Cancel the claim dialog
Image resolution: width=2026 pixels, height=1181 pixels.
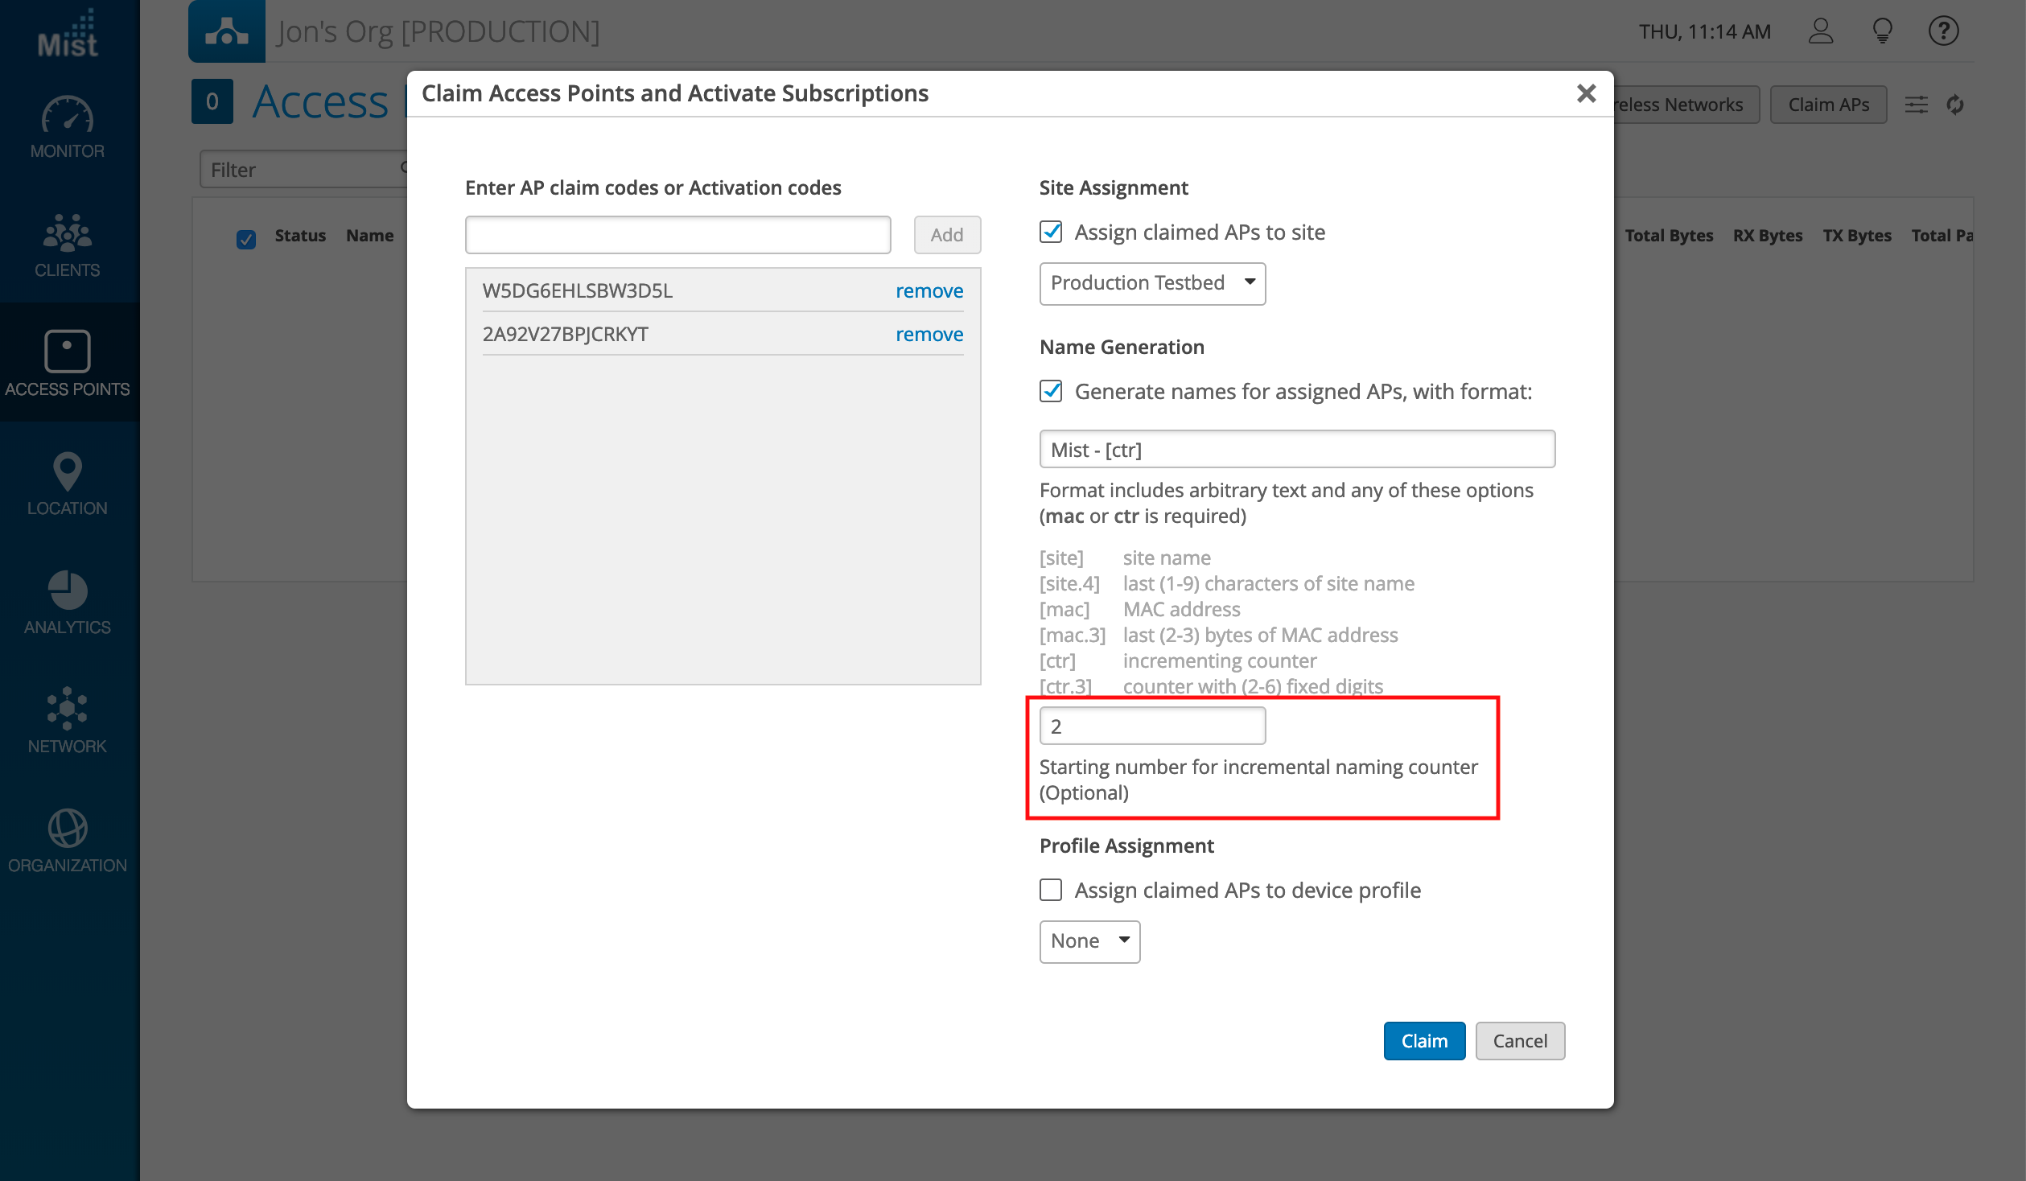pos(1519,1041)
